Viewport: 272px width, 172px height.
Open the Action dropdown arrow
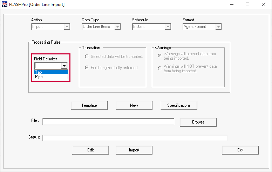[67, 27]
